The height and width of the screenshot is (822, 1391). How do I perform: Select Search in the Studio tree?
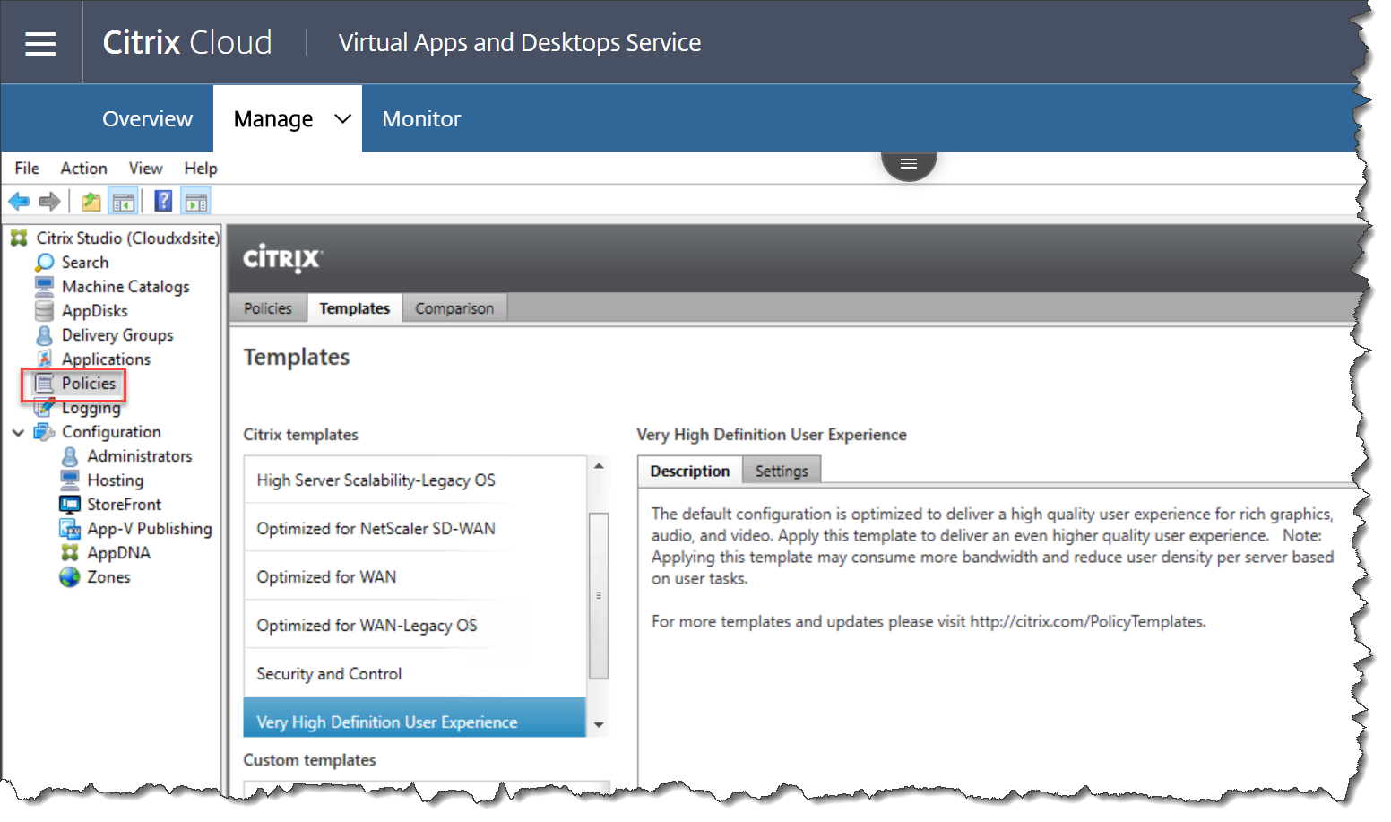[x=85, y=263]
